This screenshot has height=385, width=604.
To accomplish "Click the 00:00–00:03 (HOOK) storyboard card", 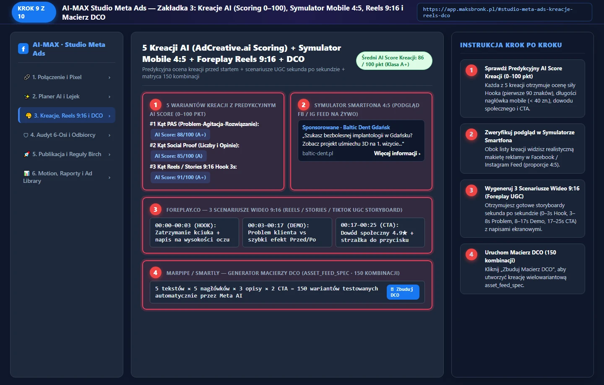I will (x=194, y=233).
